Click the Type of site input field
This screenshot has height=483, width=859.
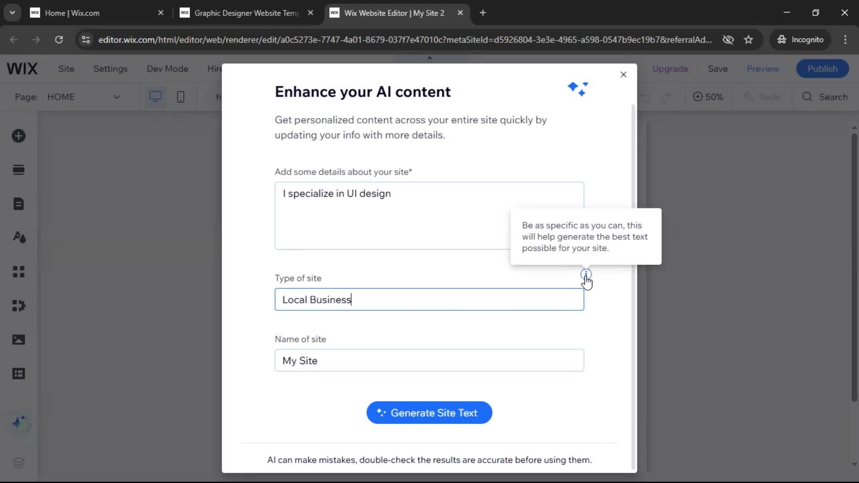429,300
